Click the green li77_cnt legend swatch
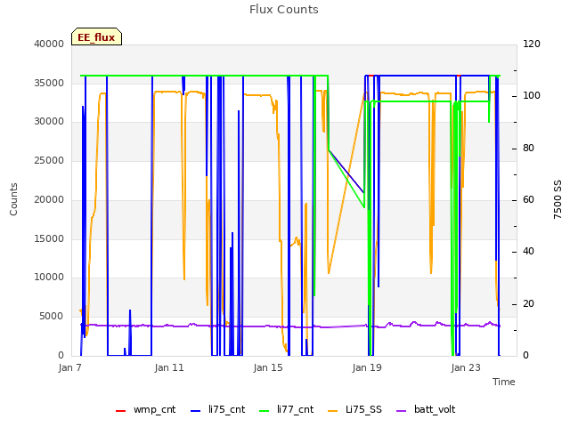This screenshot has height=427, width=570. [264, 411]
